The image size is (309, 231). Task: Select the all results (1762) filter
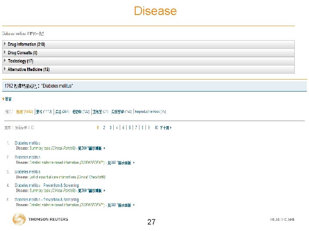click(x=24, y=112)
